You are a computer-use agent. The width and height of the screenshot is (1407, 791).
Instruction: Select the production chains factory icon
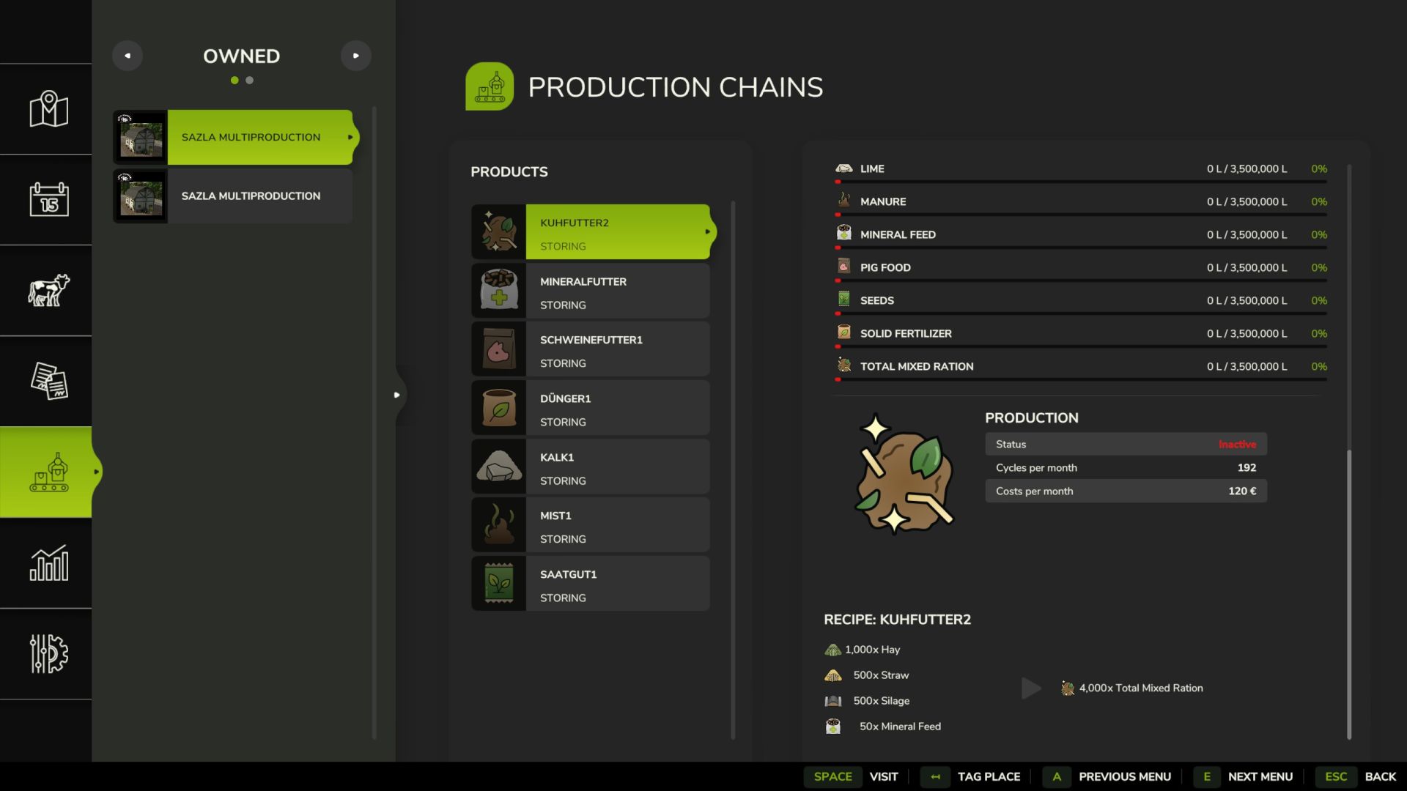[48, 472]
